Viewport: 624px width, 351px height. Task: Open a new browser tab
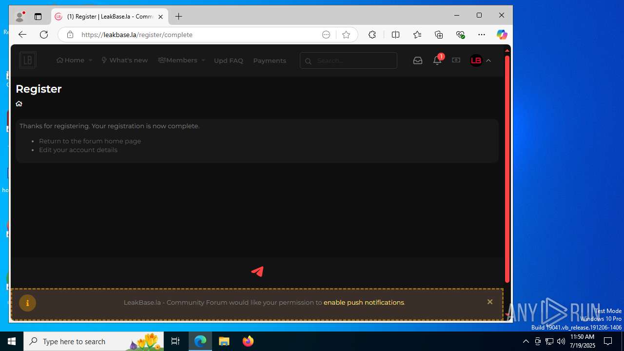click(179, 17)
